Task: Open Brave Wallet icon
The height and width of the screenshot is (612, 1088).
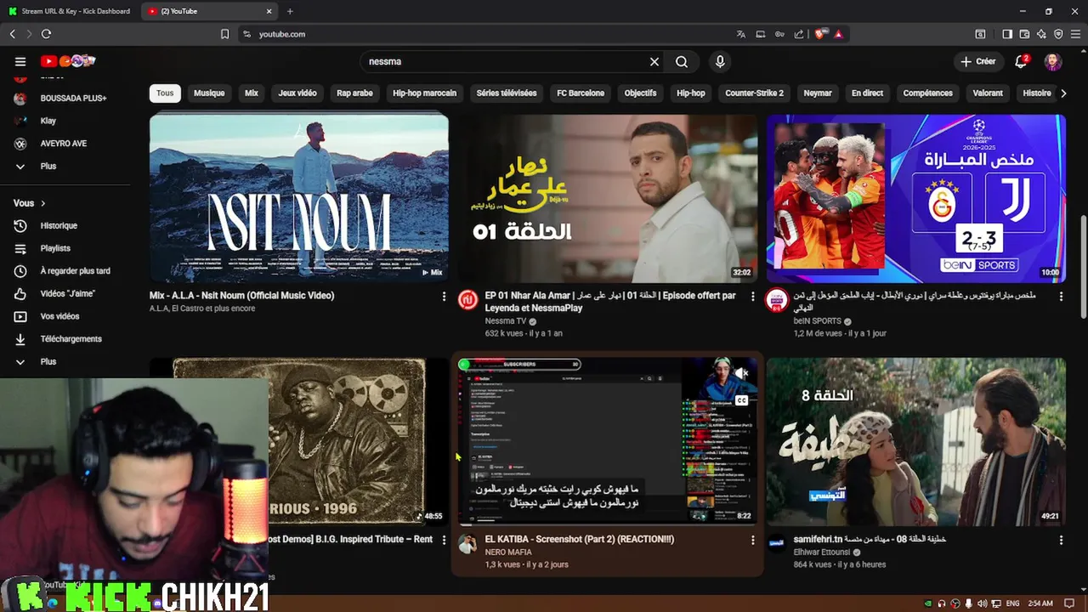Action: pos(1024,34)
